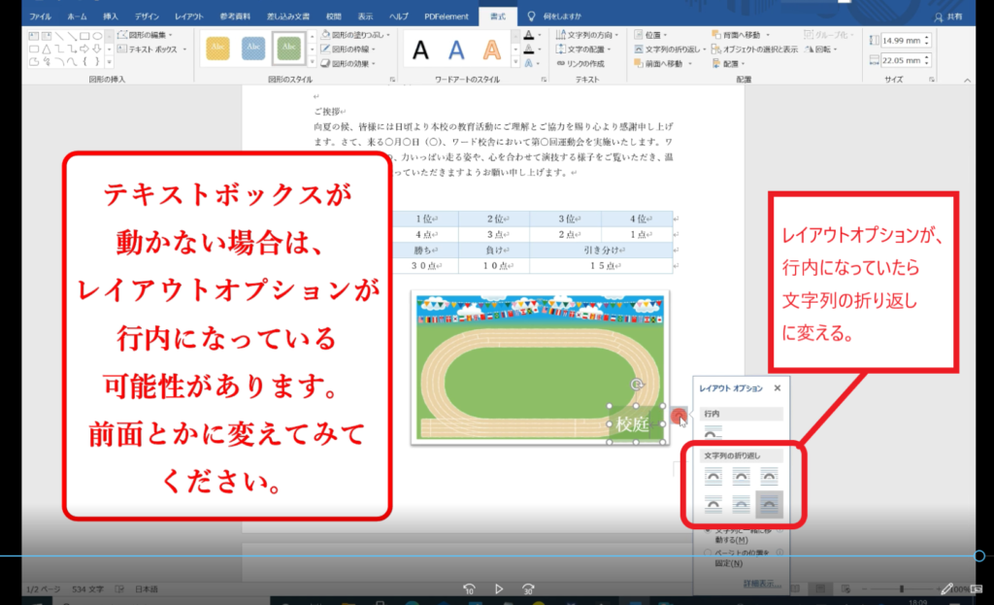Skip forward 30 seconds in video

528,588
